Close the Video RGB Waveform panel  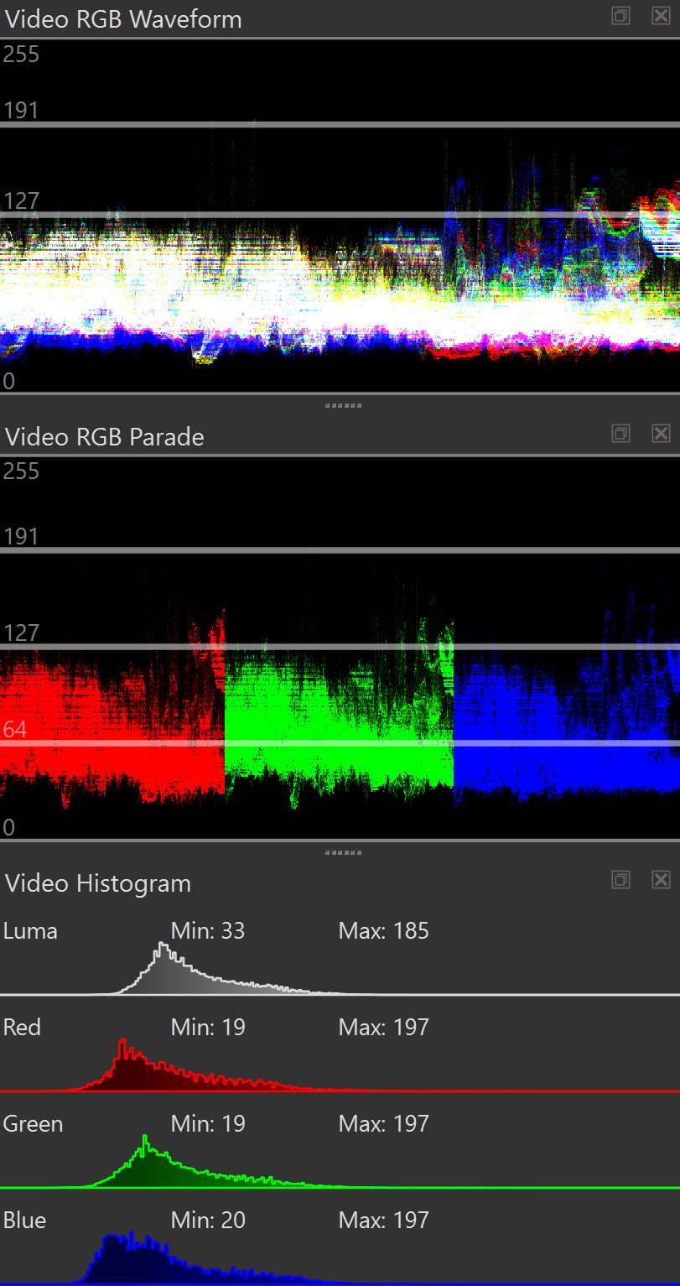click(661, 16)
